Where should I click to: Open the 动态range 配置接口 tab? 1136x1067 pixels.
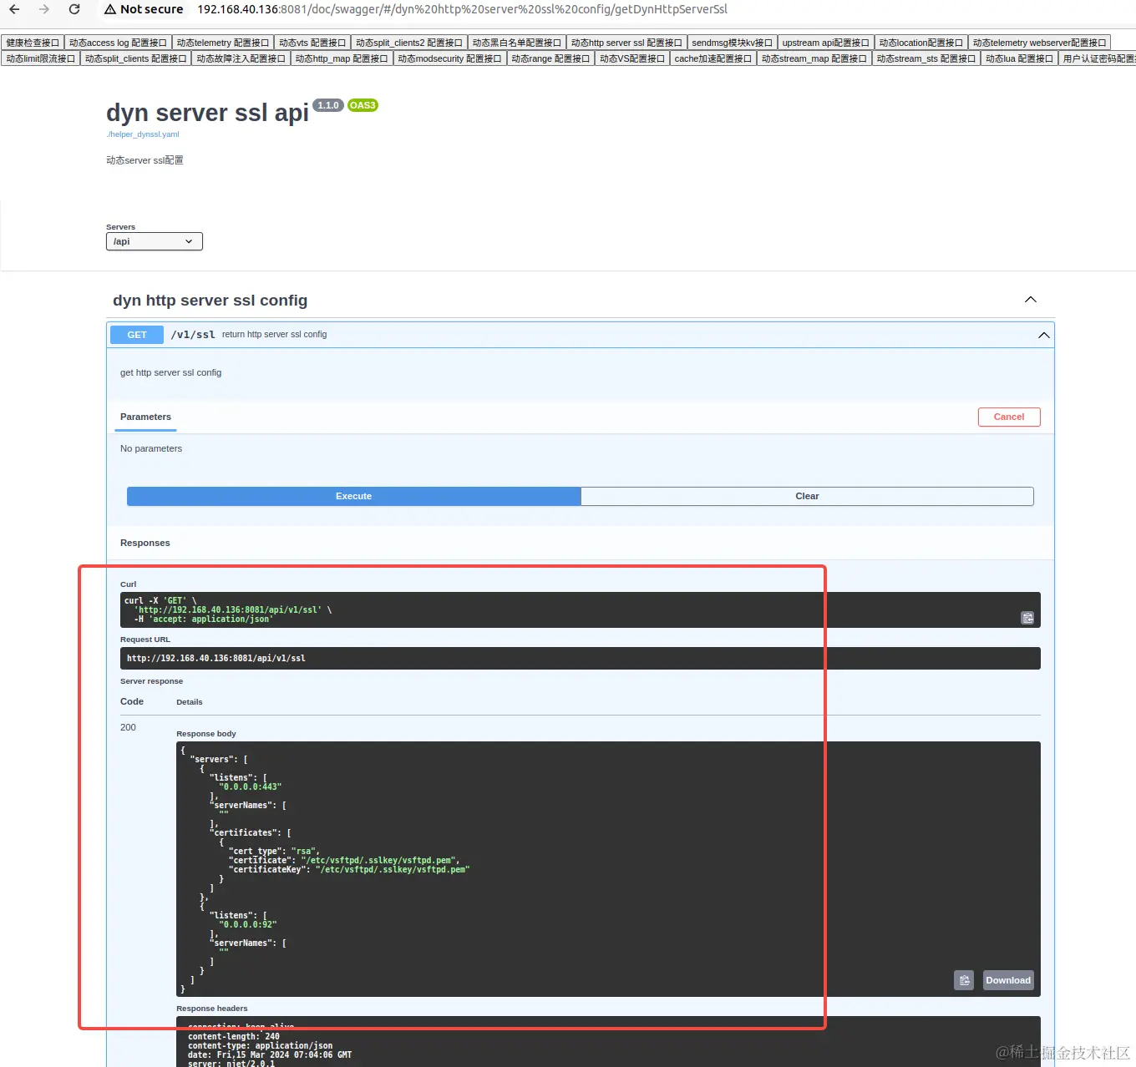550,58
